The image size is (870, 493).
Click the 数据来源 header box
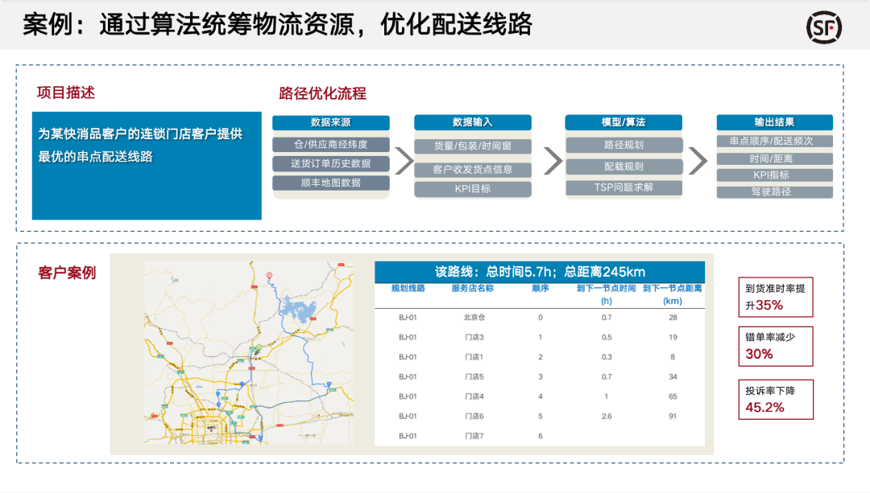[331, 122]
